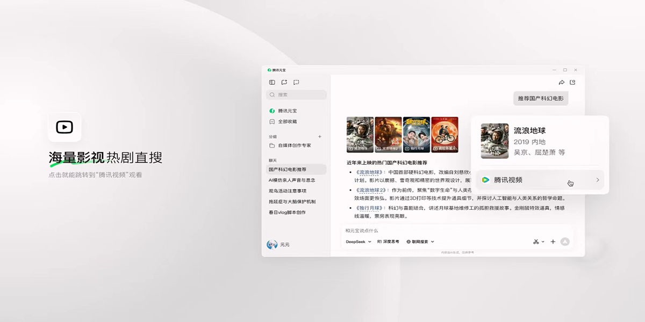The image size is (645, 322).
Task: Click the 聊天 section label
Action: click(x=273, y=160)
